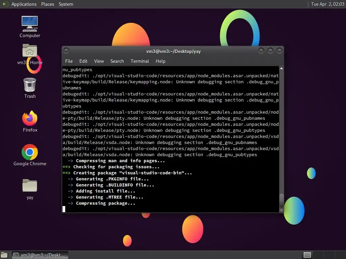This screenshot has height=259, width=346.
Task: Launch Google Chrome from the desktop
Action: [x=30, y=155]
